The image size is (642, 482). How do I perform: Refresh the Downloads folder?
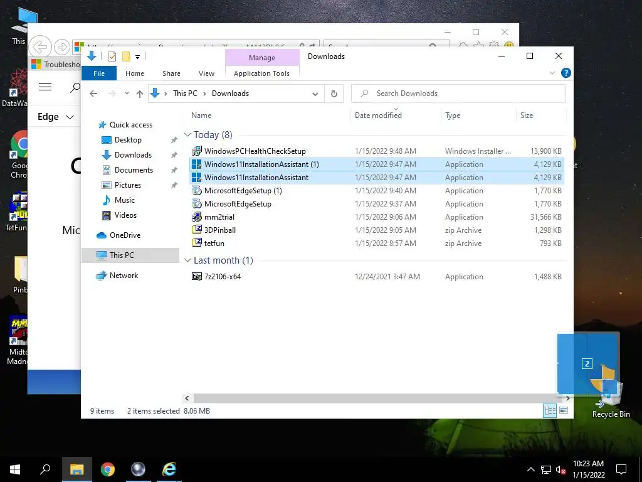334,94
